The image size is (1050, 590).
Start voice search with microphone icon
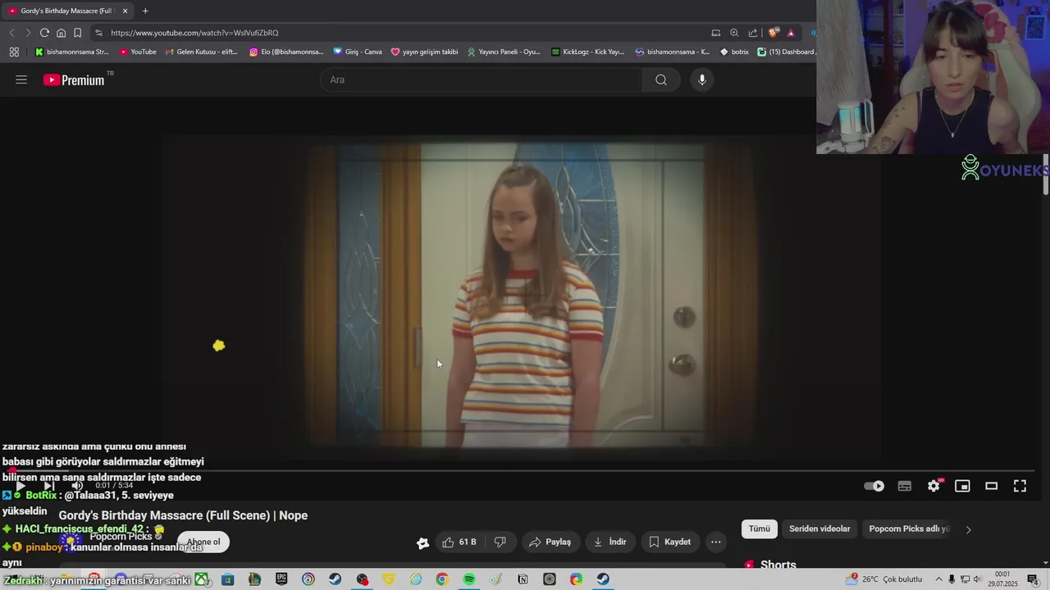(x=701, y=79)
